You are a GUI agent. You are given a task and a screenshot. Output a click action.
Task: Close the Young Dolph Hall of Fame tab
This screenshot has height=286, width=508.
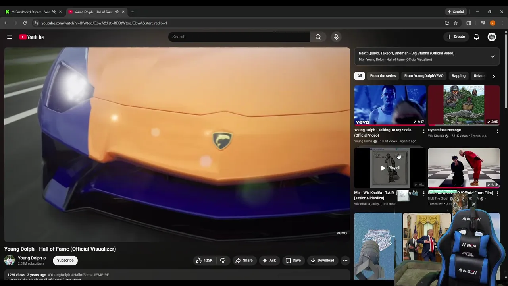point(123,12)
